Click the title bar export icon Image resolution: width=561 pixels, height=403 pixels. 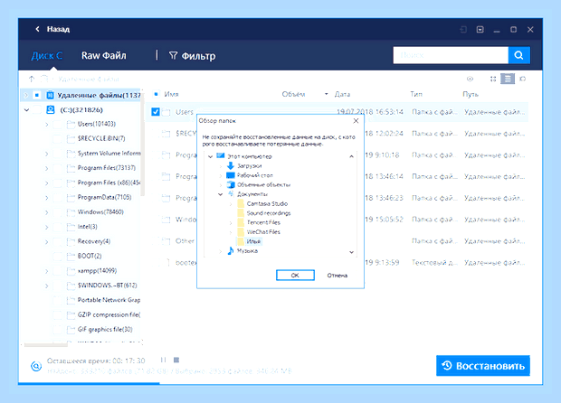pyautogui.click(x=463, y=29)
